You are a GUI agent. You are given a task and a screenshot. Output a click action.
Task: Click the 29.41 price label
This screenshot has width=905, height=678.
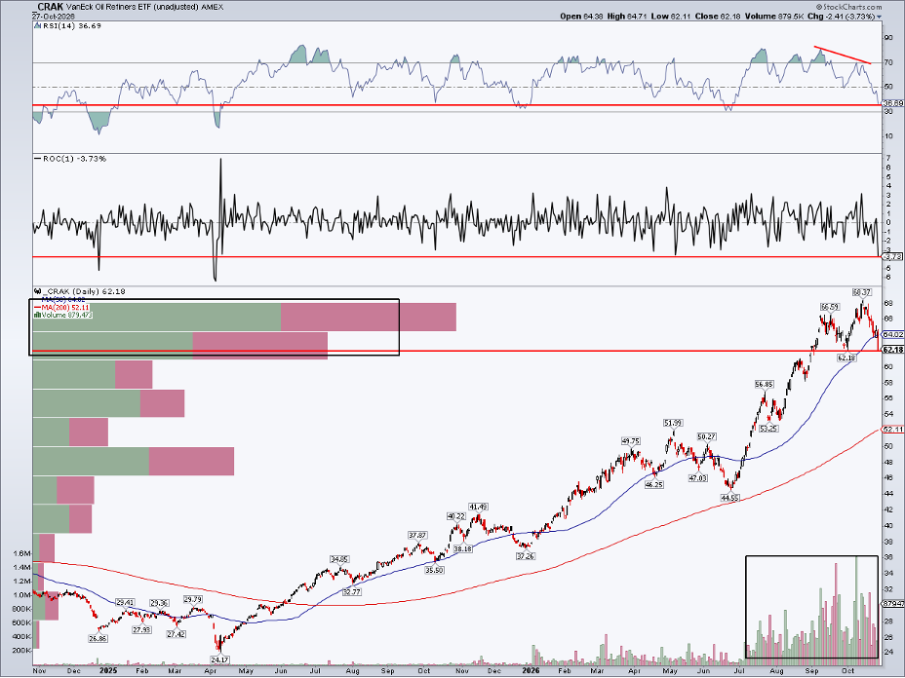(125, 602)
